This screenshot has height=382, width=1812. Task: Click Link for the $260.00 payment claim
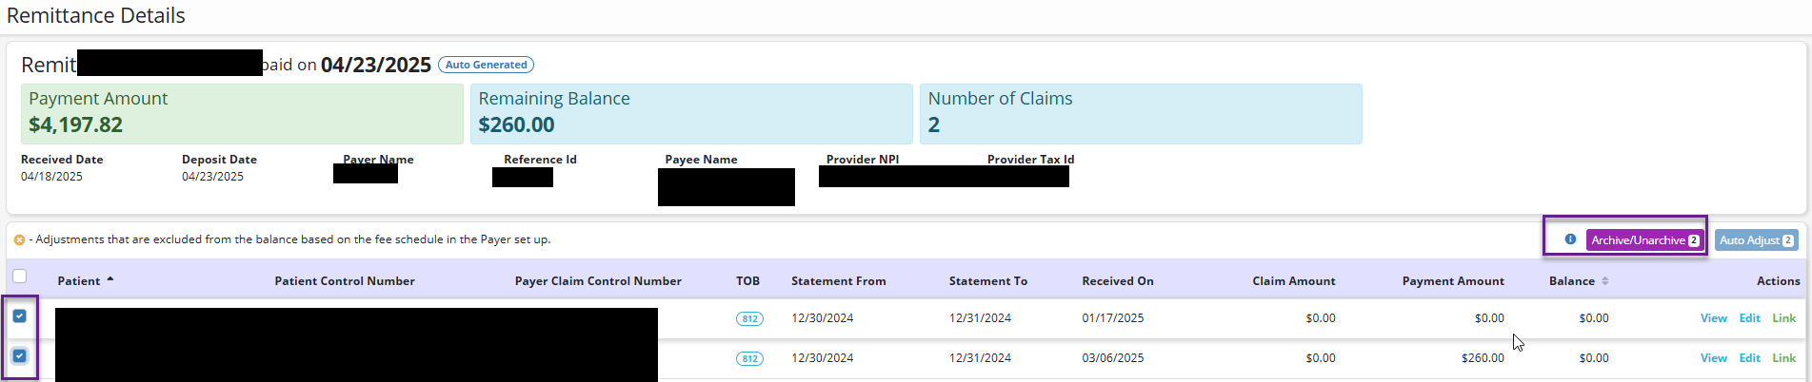[x=1783, y=358]
